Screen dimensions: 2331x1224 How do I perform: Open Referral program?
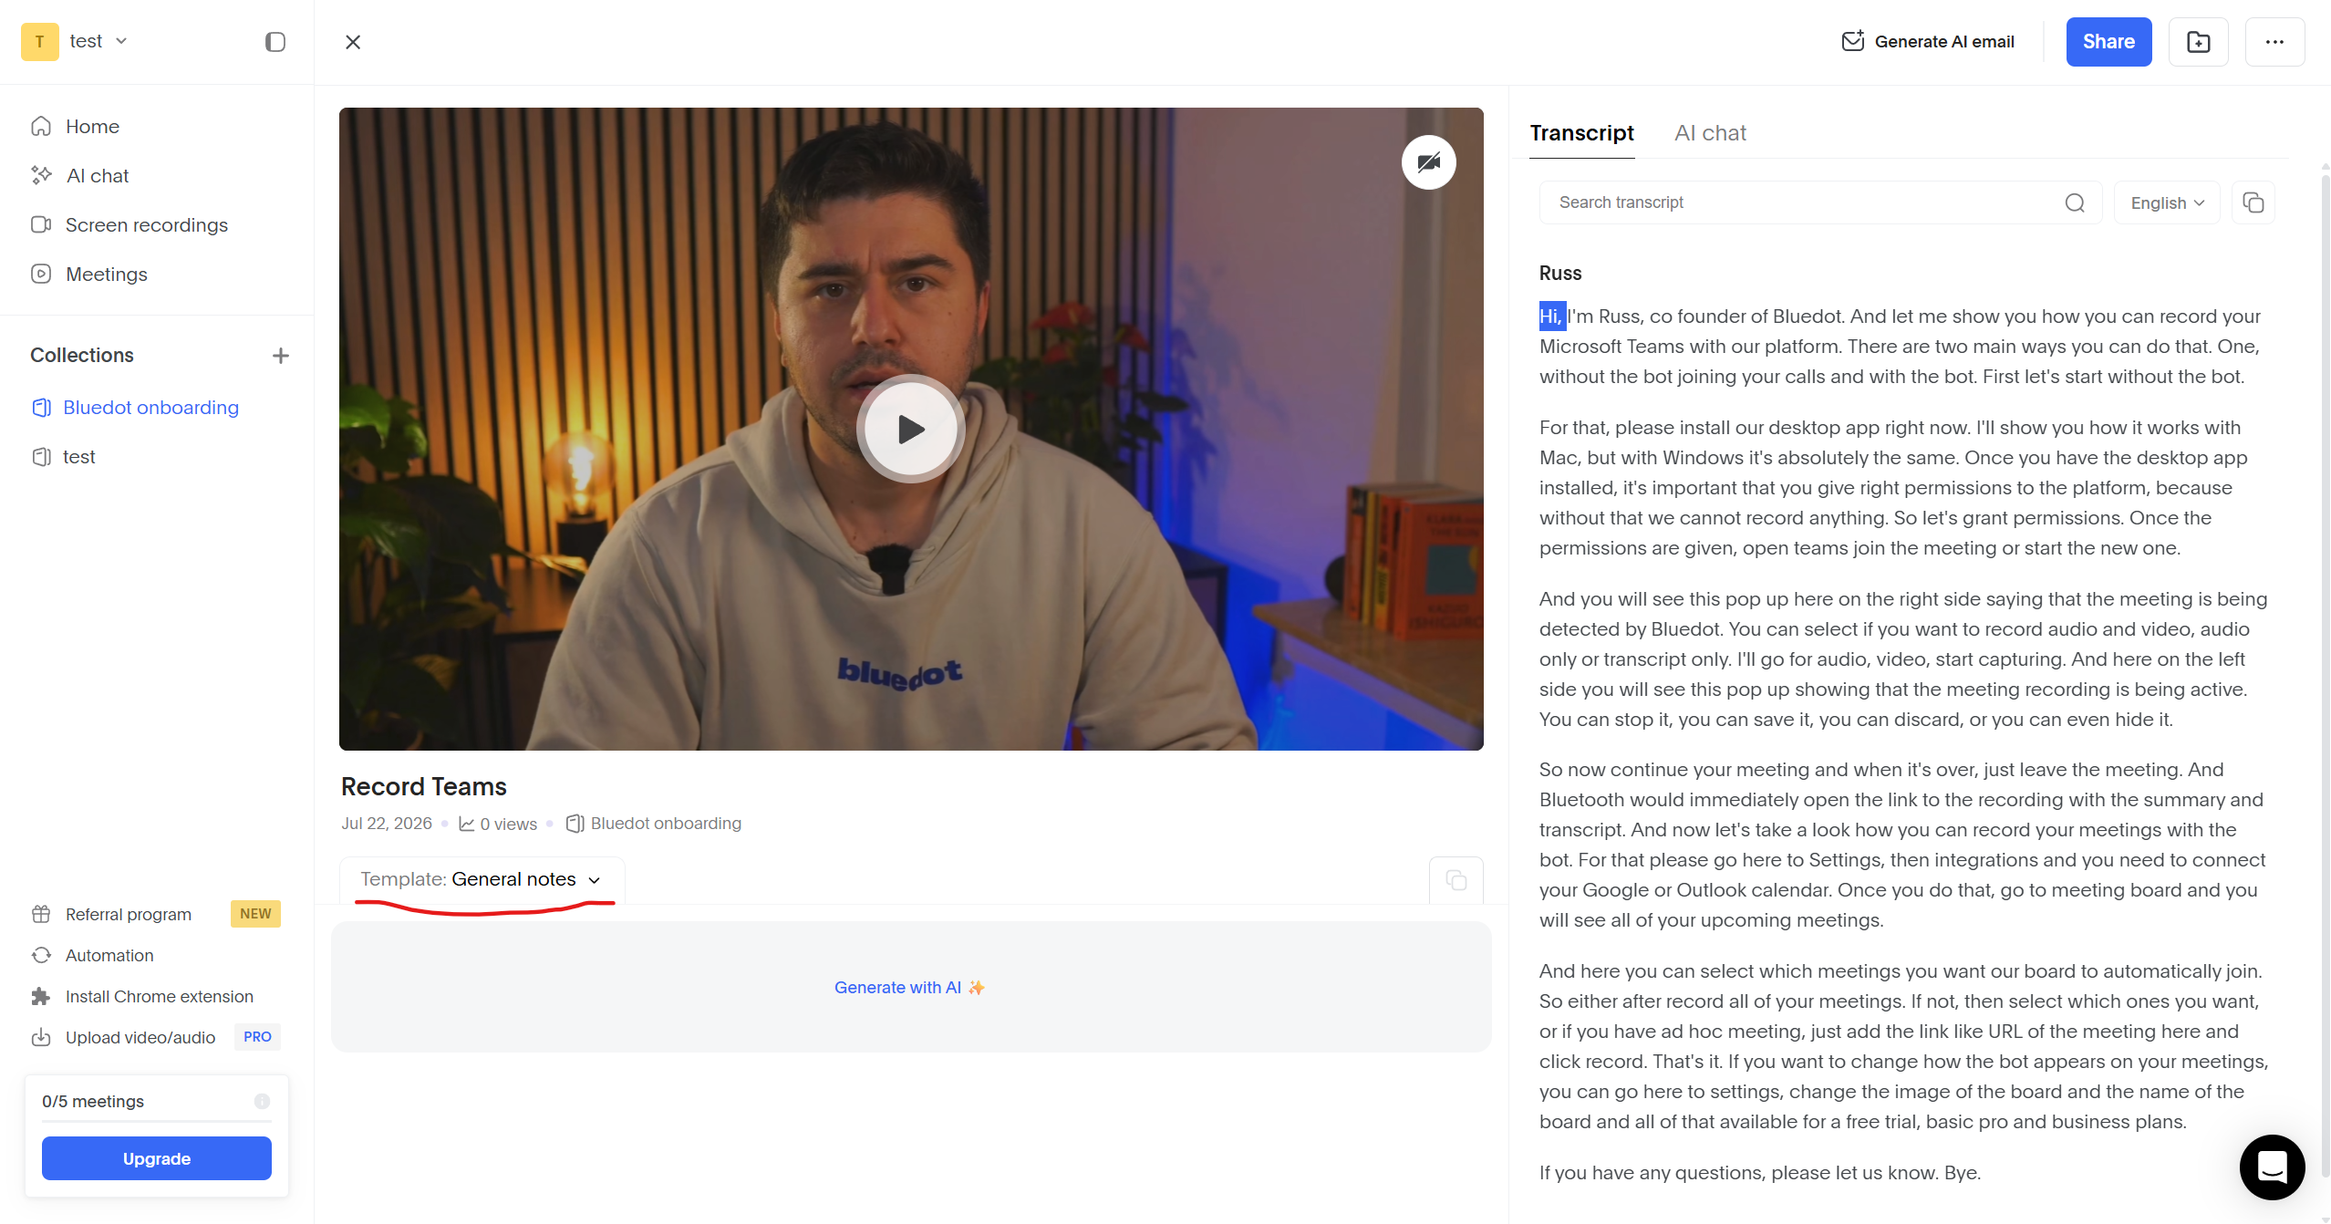pyautogui.click(x=129, y=914)
